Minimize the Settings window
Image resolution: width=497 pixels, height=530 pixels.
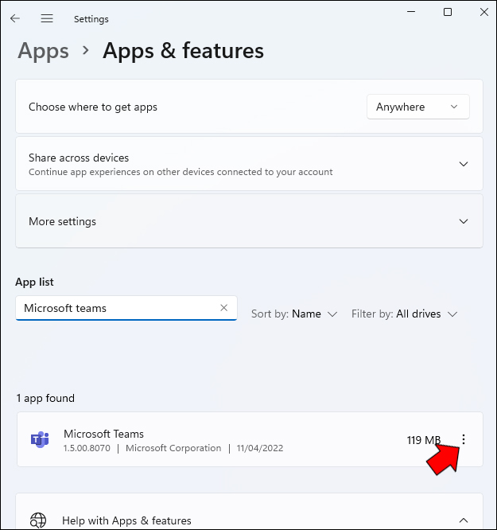pyautogui.click(x=411, y=12)
